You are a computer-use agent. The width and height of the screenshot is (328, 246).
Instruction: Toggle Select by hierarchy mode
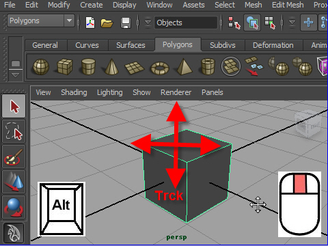[x=234, y=23]
